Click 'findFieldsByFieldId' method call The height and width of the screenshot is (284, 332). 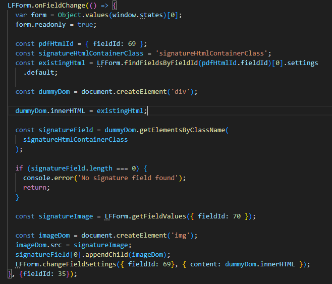pos(161,63)
